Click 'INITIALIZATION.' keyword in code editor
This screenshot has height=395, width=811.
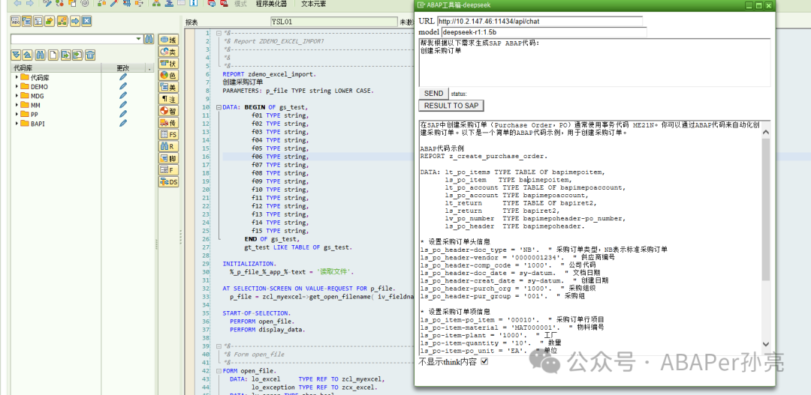pyautogui.click(x=249, y=264)
